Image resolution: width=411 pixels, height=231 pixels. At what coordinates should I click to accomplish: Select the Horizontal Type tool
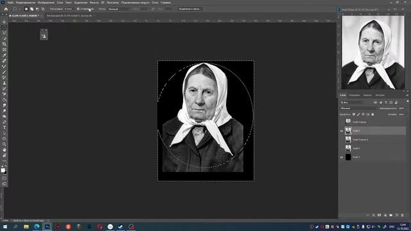tap(4, 128)
